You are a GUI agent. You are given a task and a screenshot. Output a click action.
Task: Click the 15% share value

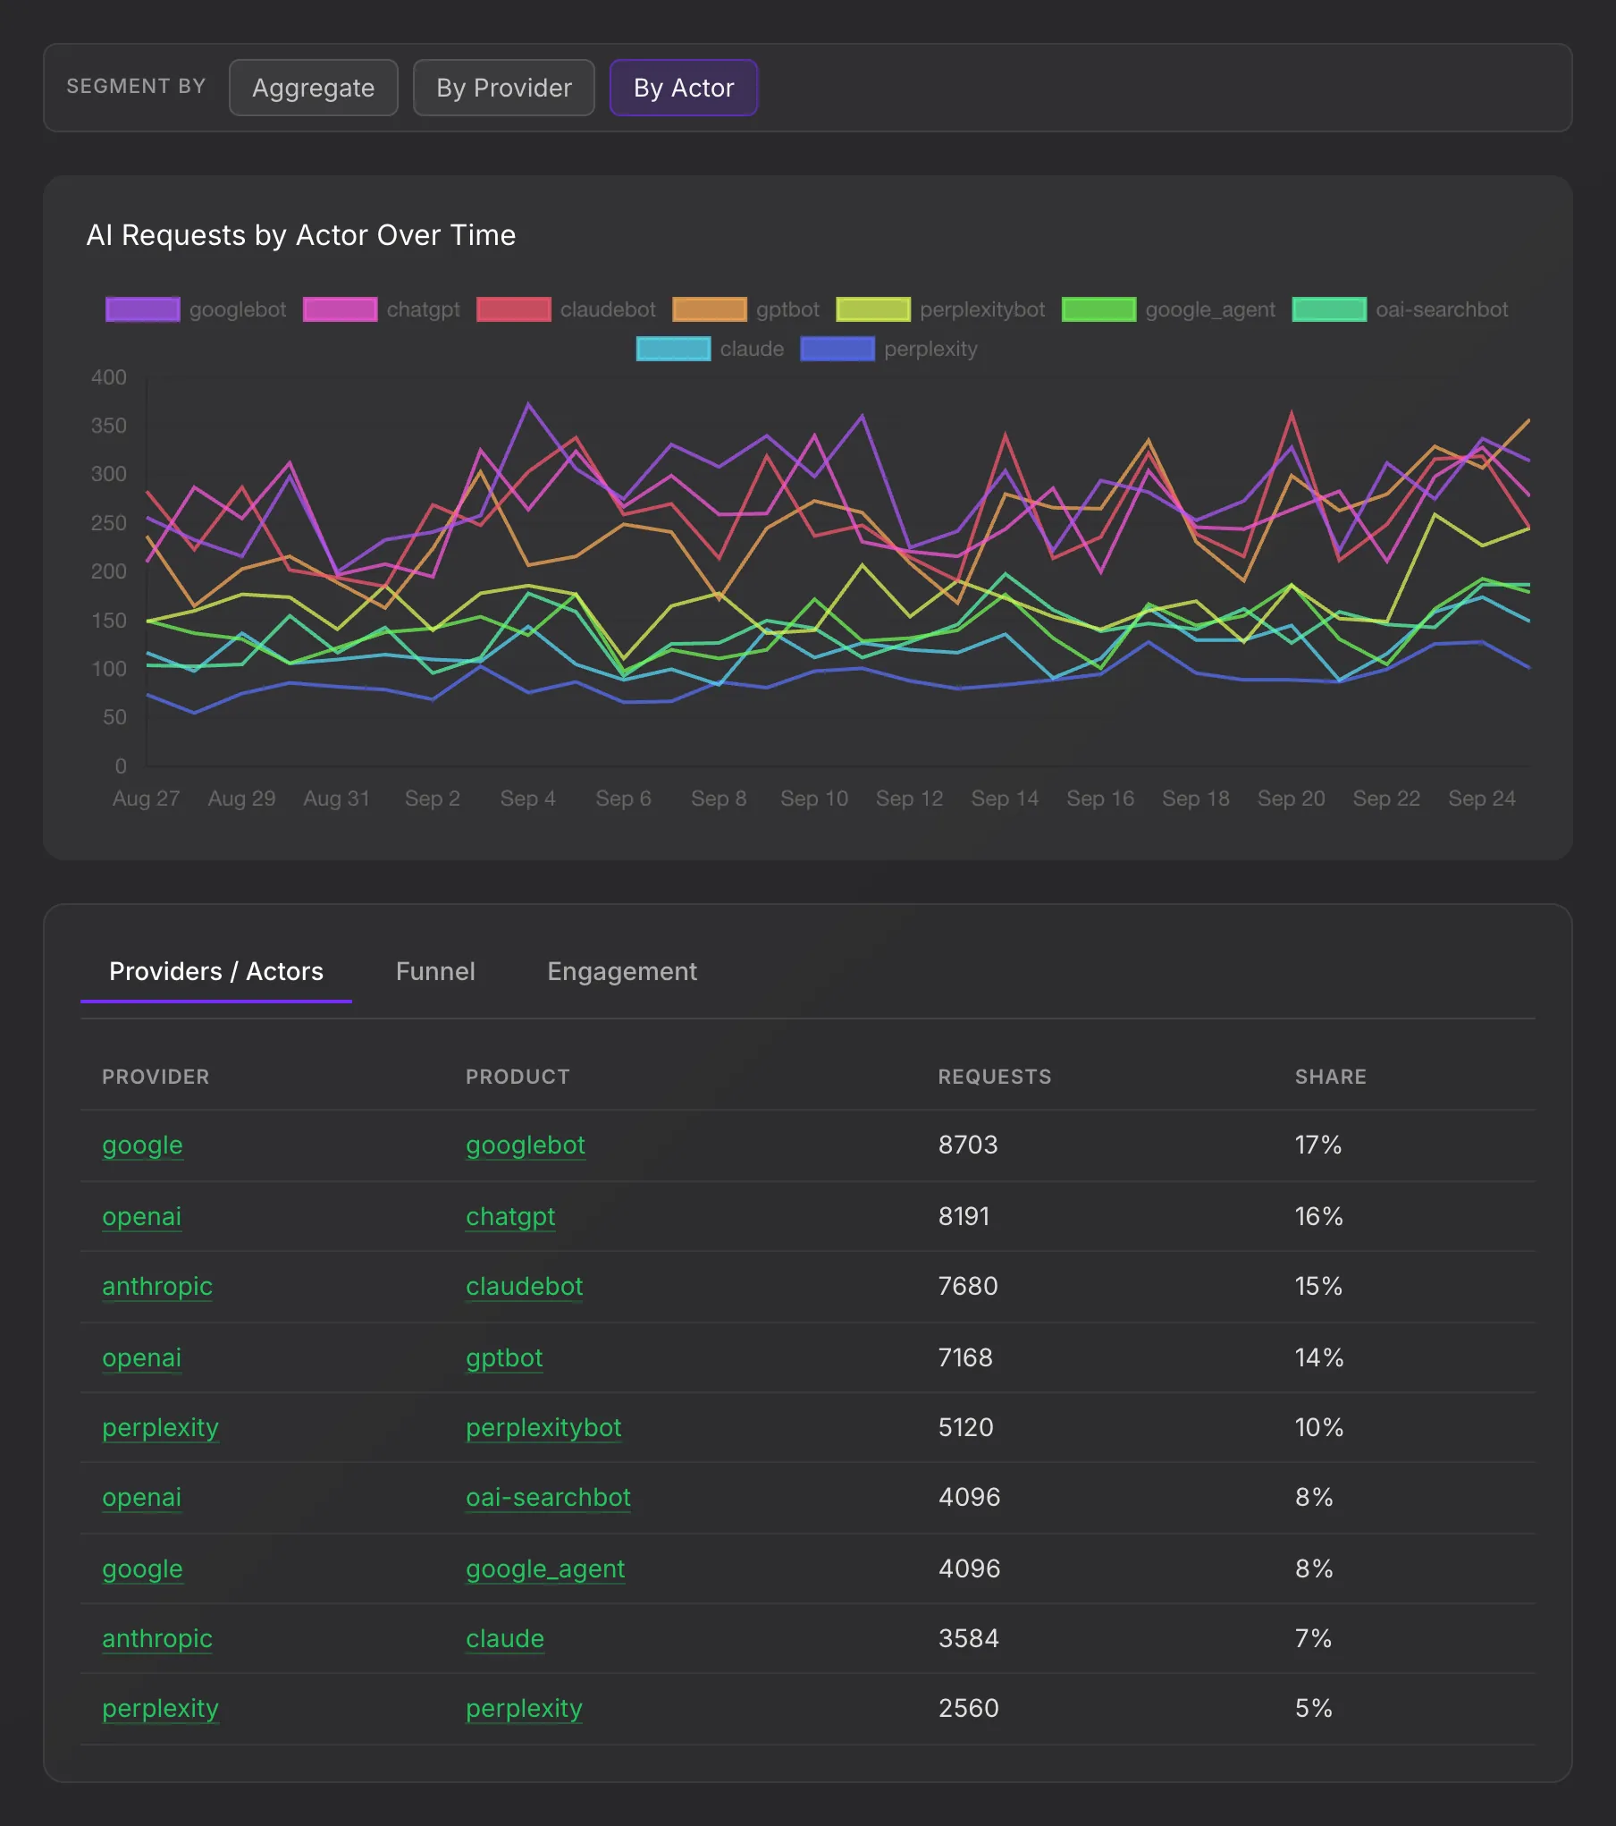tap(1319, 1287)
